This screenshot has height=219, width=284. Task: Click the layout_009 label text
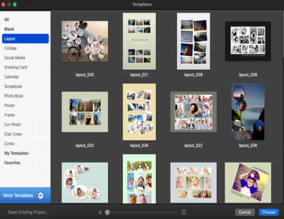(x=194, y=75)
